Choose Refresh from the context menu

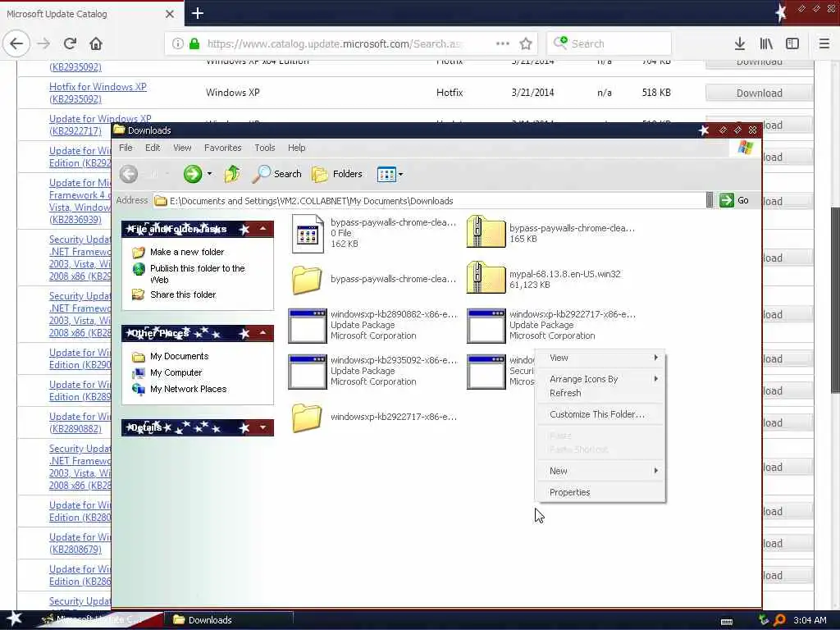point(600,393)
